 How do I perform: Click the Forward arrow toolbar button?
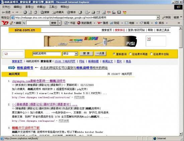[17, 12]
